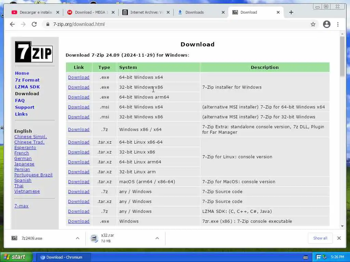Viewport: 350px width, 262px height.
Task: Switch site language to Esperanto
Action: click(x=25, y=147)
